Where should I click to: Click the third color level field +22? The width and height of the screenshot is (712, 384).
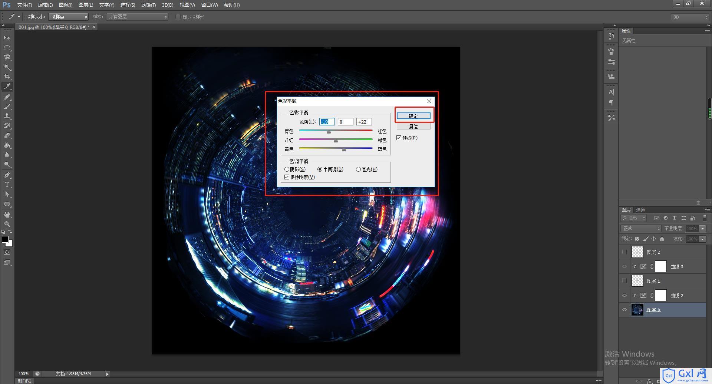tap(364, 122)
